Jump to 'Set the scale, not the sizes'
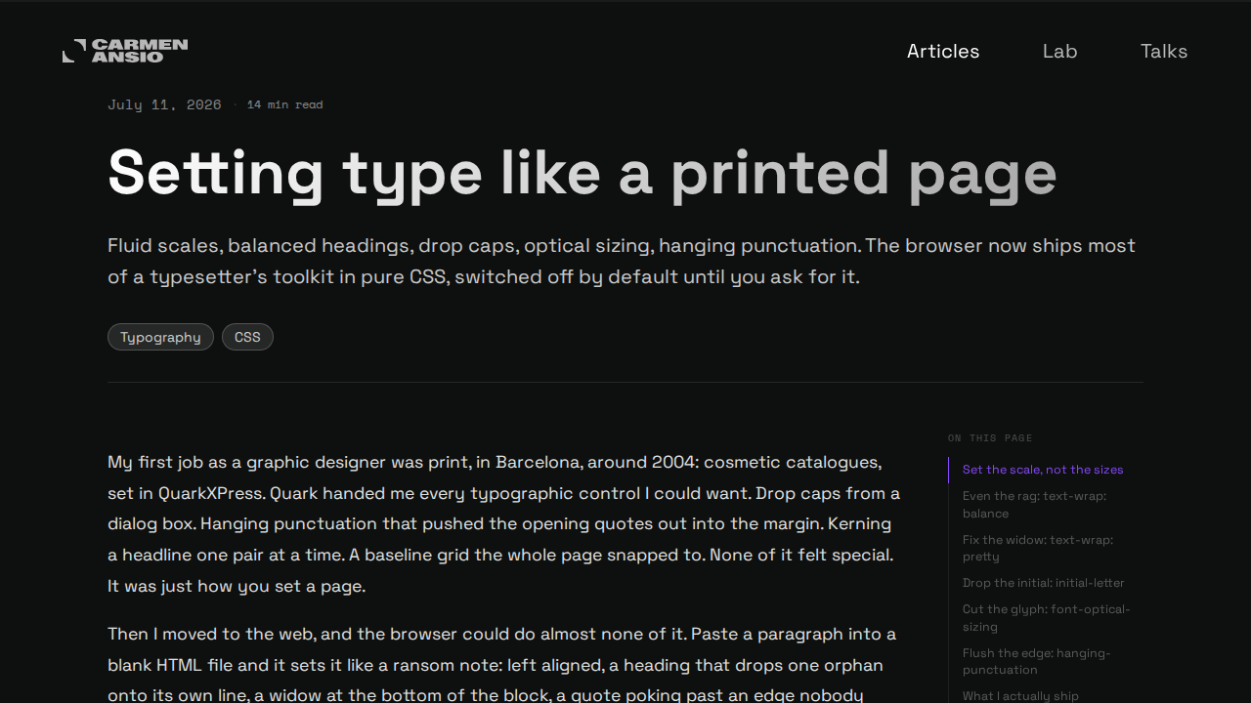 [1043, 470]
